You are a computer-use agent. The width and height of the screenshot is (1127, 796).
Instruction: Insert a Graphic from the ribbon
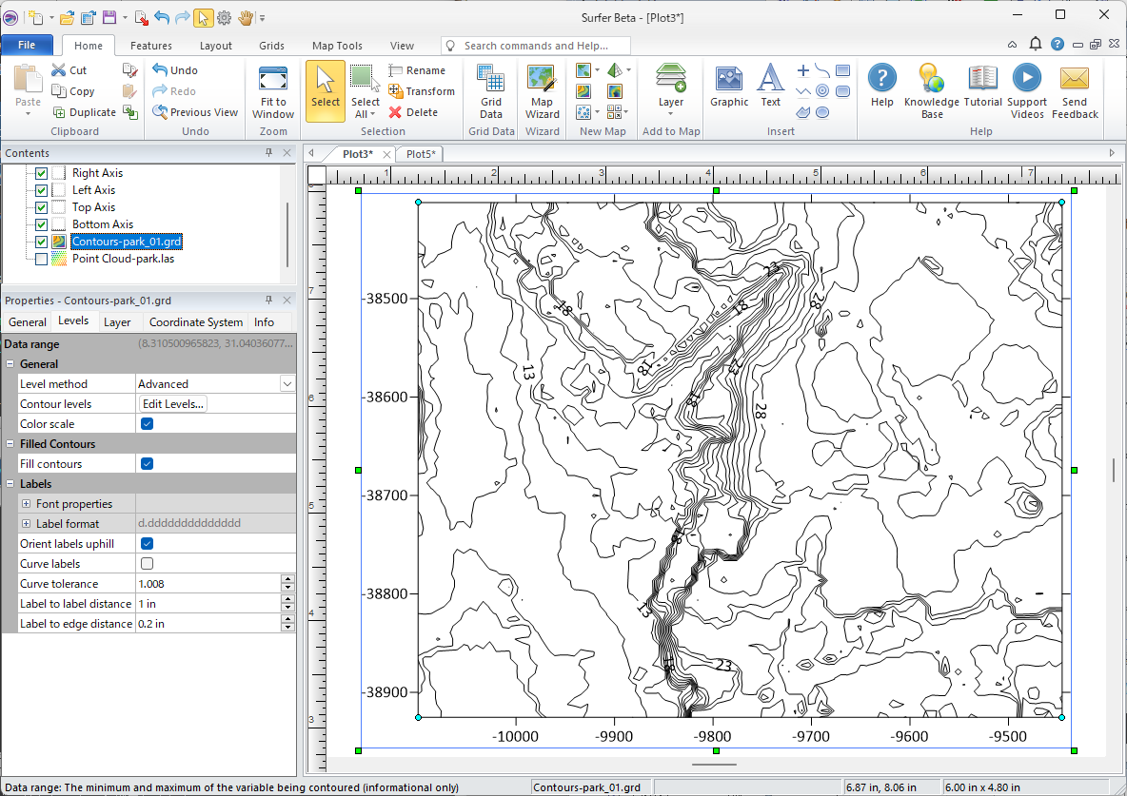[x=729, y=80]
